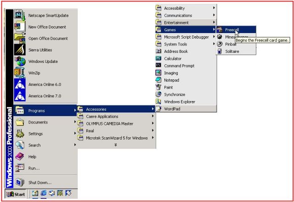The image size is (294, 202).
Task: Click the WinZip icon in Start menu
Action: point(20,73)
